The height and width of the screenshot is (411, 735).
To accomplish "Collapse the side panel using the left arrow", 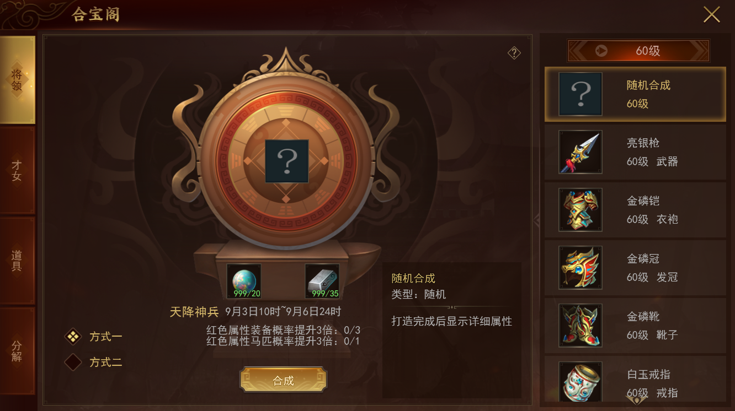I will [536, 220].
